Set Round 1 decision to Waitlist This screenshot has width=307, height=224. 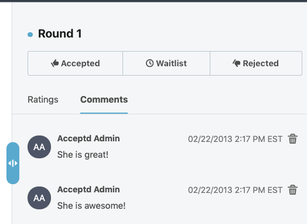pyautogui.click(x=166, y=63)
